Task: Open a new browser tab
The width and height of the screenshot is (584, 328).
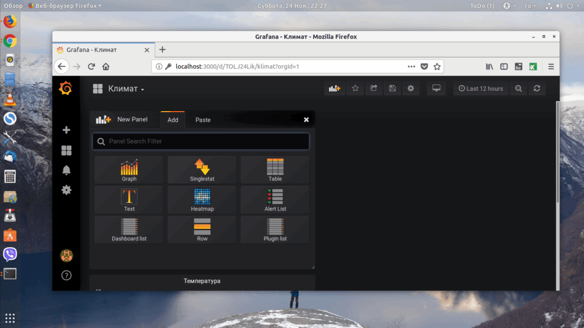Action: point(163,50)
